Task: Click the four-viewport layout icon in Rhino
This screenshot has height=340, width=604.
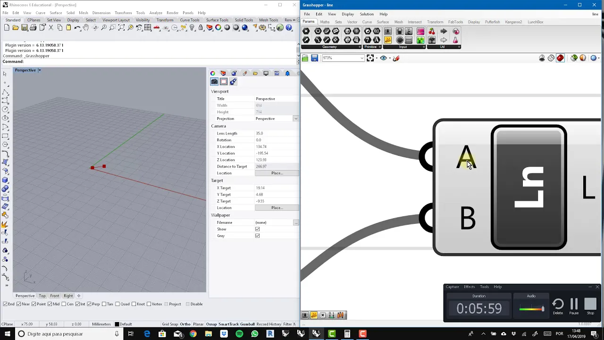Action: [148, 27]
